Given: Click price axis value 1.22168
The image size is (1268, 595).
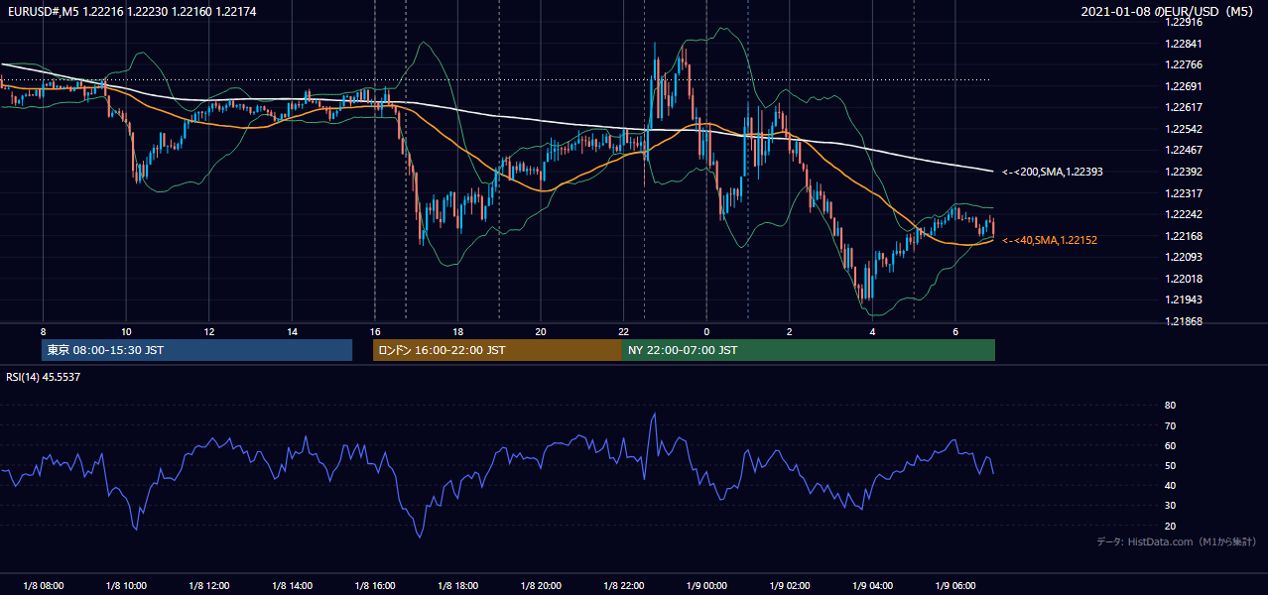Looking at the screenshot, I should point(1184,236).
